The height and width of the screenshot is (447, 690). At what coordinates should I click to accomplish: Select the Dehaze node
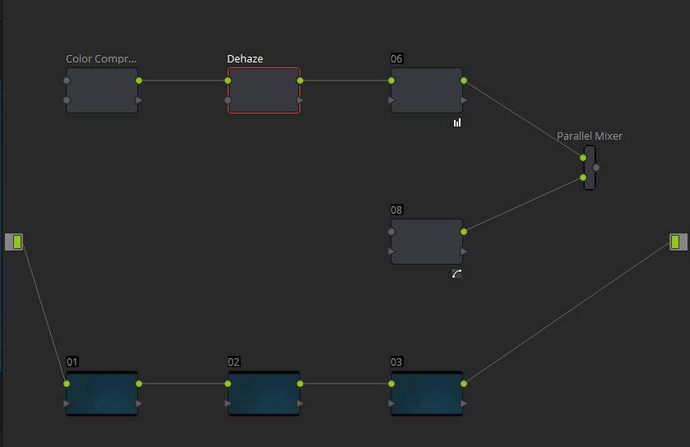point(264,90)
